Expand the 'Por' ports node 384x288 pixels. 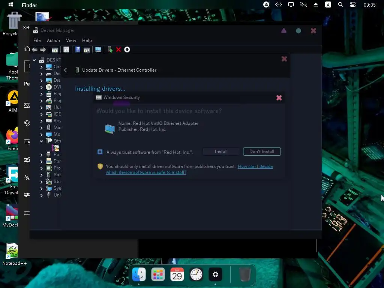41,155
